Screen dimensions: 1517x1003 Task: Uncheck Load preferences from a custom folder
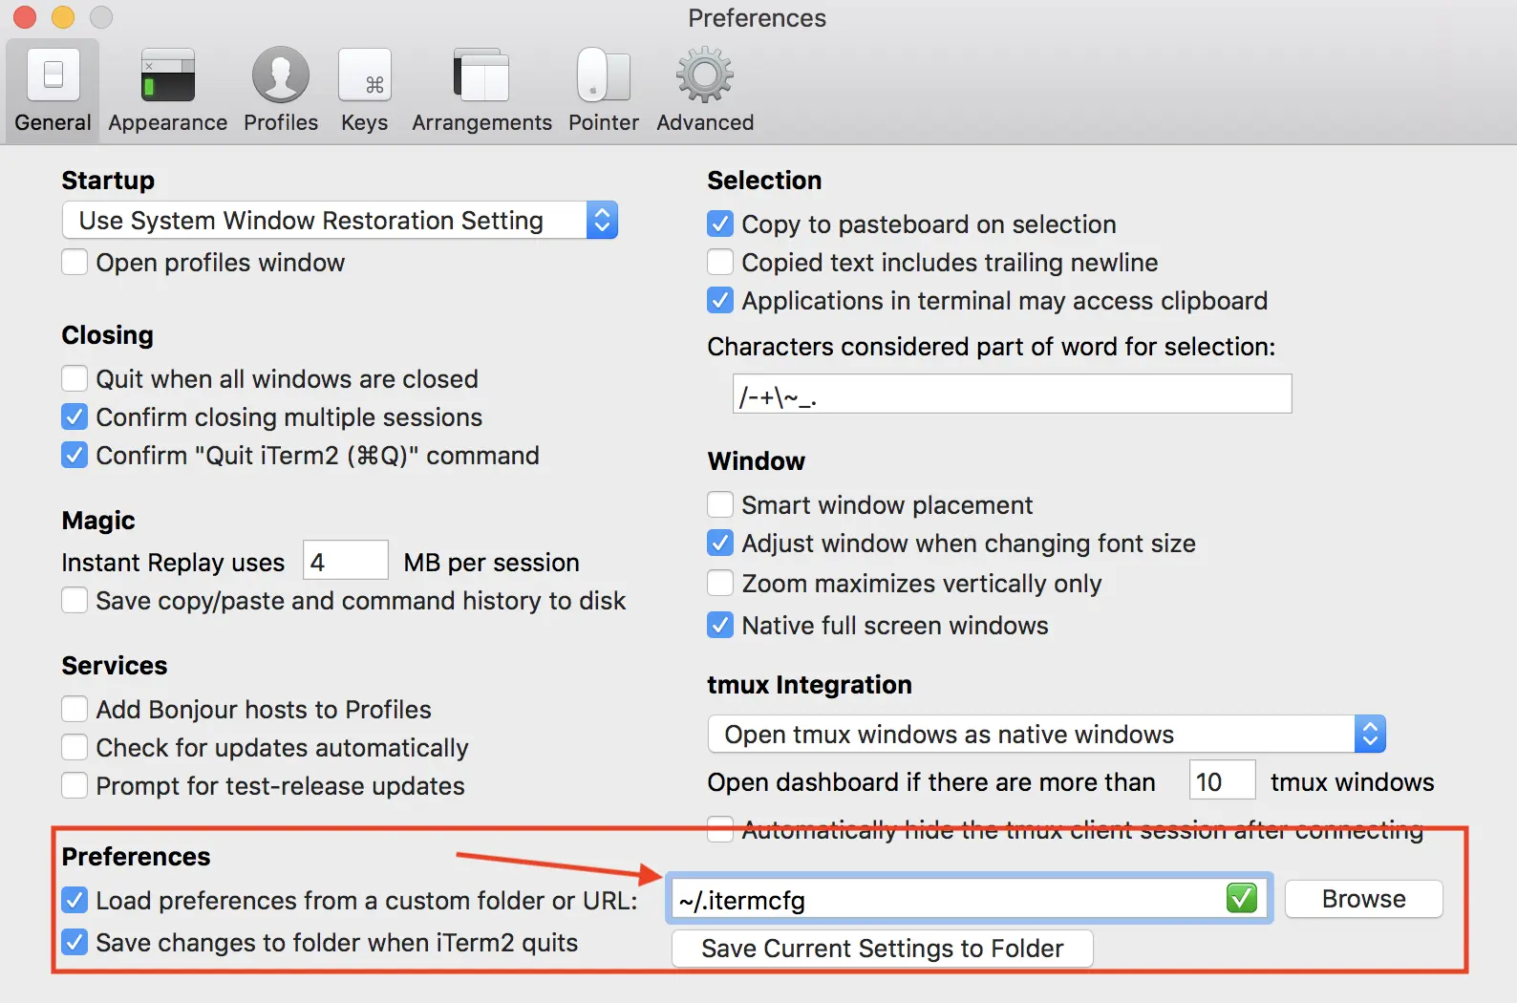pyautogui.click(x=75, y=900)
